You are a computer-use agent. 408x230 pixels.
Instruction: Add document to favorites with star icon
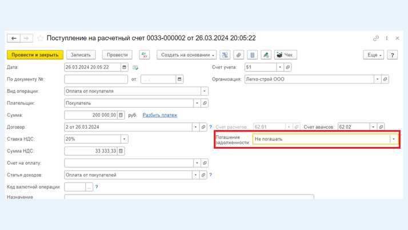(x=40, y=38)
